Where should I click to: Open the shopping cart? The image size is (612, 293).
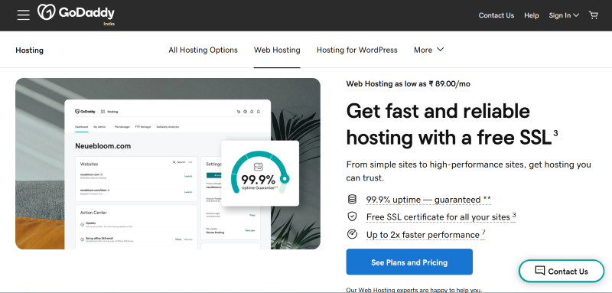coord(594,15)
